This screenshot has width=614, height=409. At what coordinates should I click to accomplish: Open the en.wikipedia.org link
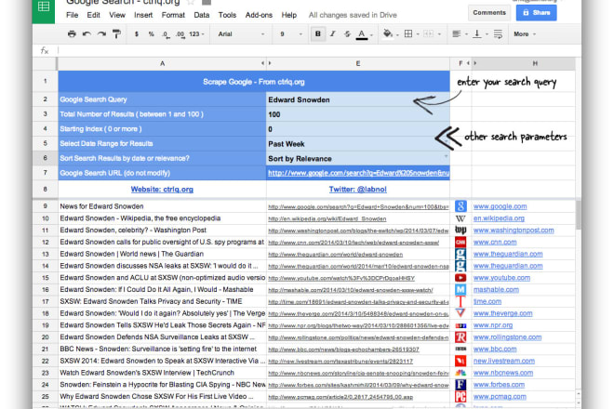pos(499,218)
